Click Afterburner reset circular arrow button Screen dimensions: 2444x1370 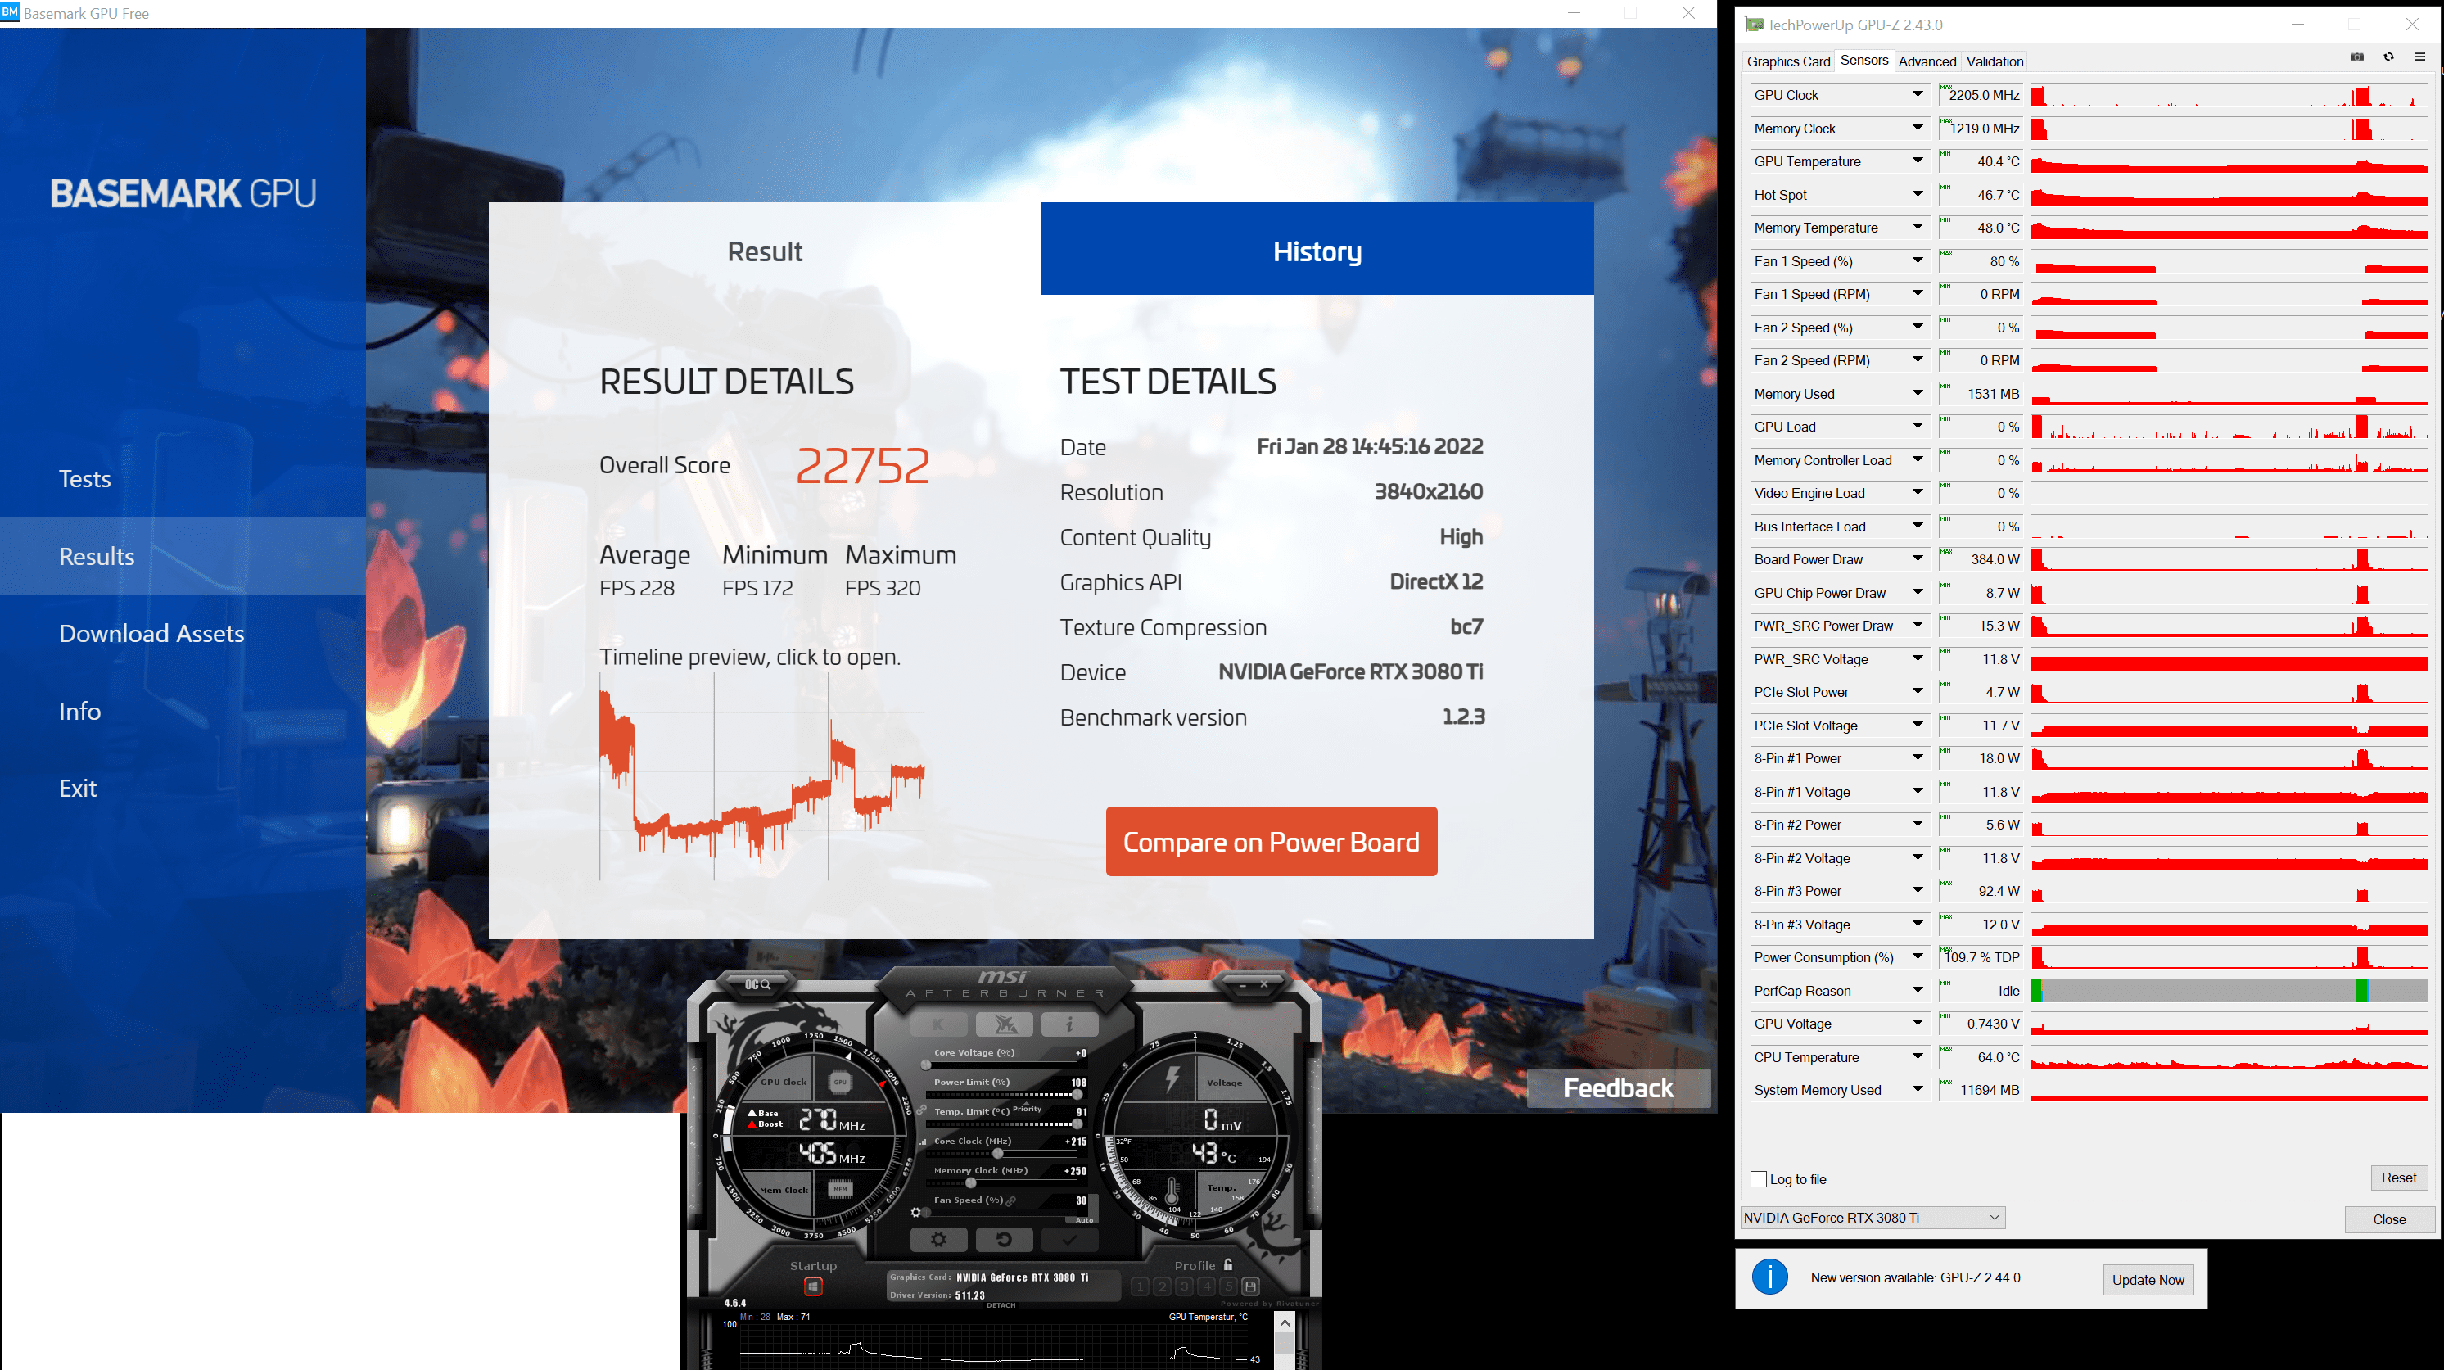coord(1003,1239)
